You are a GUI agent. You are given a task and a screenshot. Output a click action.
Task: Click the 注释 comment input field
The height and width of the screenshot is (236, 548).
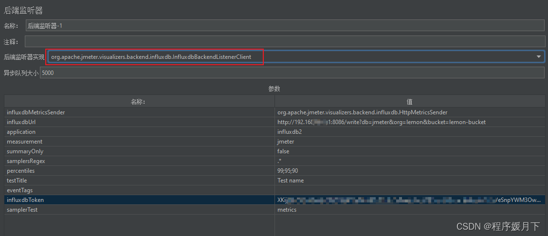pos(285,42)
